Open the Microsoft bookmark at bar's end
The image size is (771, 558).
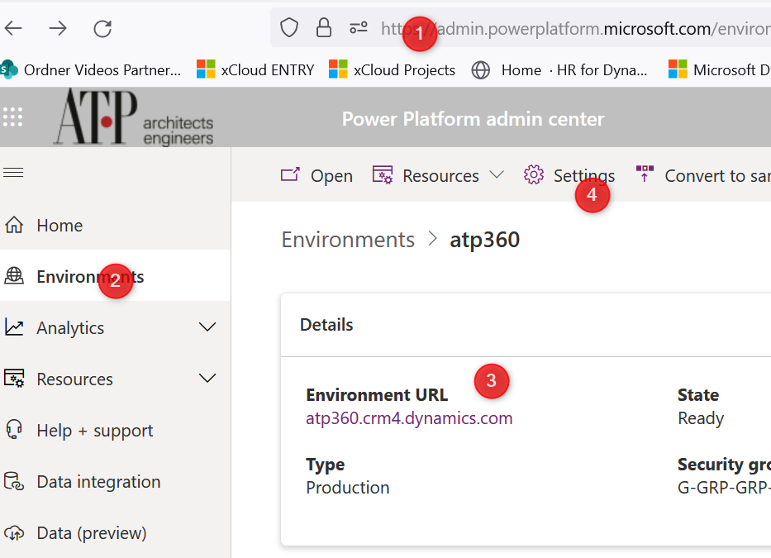point(720,70)
